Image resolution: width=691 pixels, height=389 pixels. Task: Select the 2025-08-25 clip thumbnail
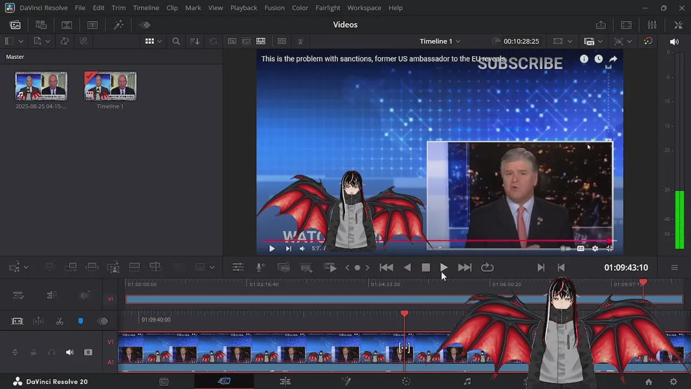point(41,86)
